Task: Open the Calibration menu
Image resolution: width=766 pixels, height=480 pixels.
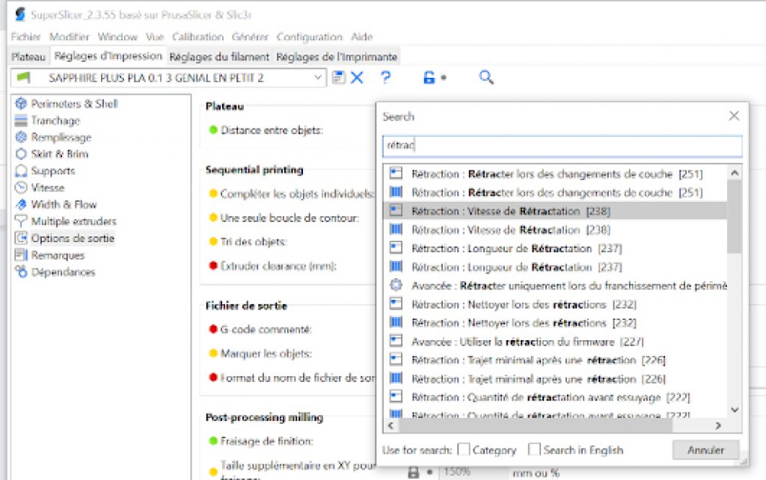Action: pos(197,37)
